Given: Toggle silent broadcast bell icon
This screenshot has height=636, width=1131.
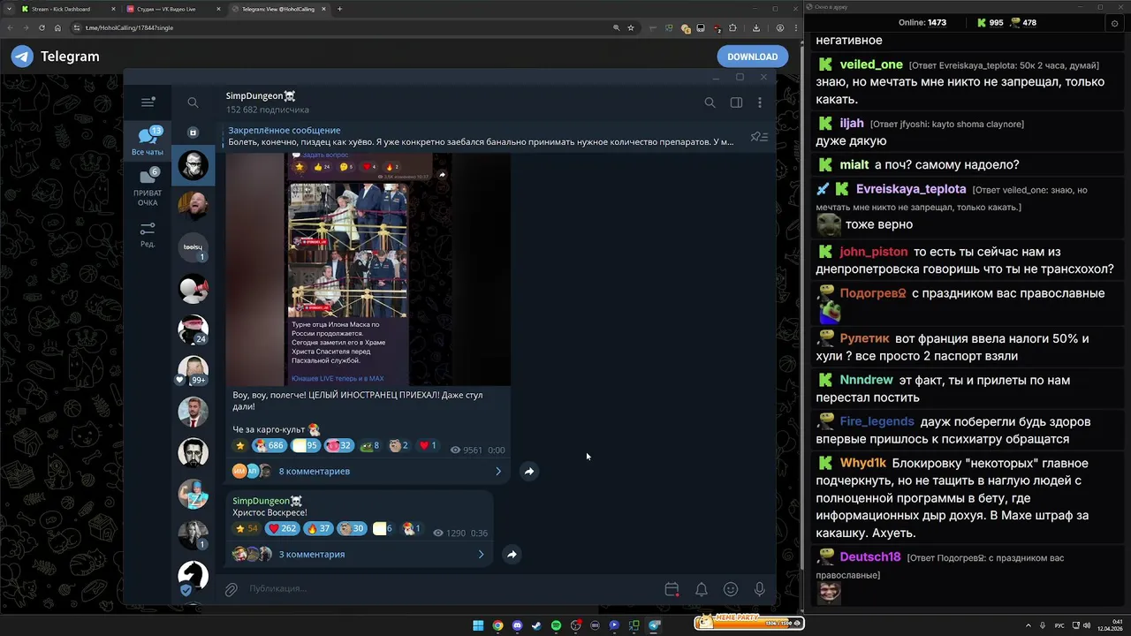Looking at the screenshot, I should click(x=701, y=589).
